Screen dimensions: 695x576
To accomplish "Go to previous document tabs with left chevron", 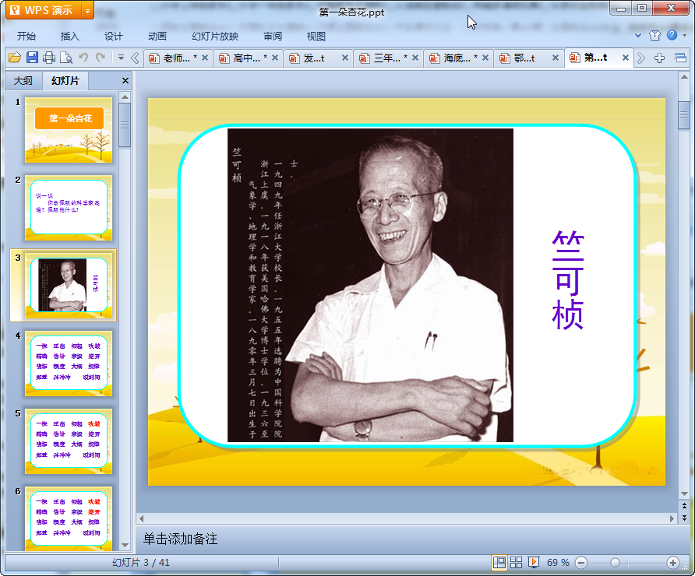I will [x=136, y=58].
